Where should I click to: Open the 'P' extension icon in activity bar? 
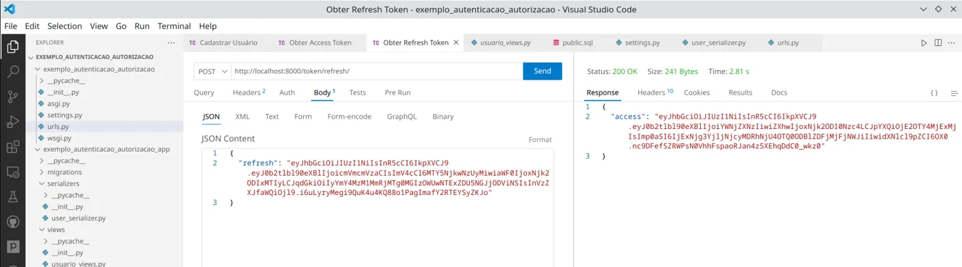[12, 247]
